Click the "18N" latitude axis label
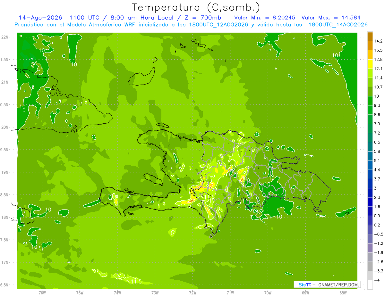The width and height of the screenshot is (385, 297). [x=5, y=217]
